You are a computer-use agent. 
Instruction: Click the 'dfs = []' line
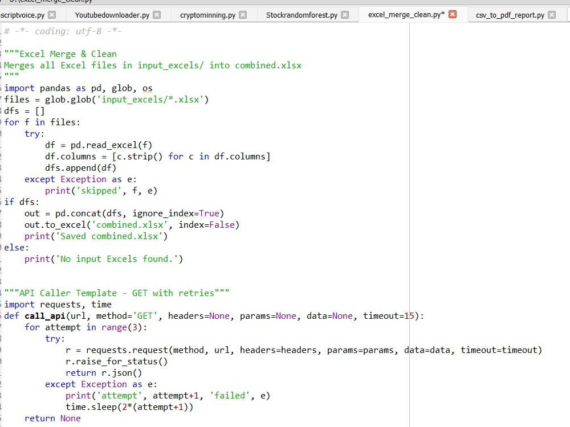pos(24,111)
